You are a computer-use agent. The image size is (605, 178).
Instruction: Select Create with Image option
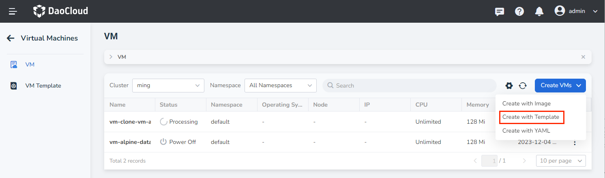point(526,103)
